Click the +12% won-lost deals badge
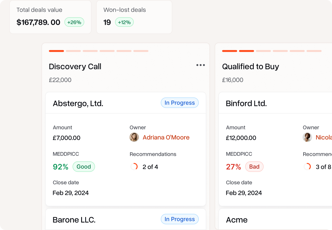Screen dimensions: 332x230 [124, 22]
